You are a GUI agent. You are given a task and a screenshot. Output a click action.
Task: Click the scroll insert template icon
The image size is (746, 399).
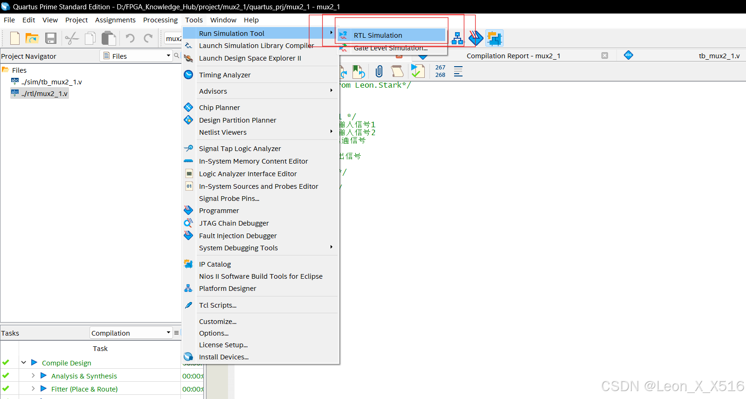coord(397,71)
